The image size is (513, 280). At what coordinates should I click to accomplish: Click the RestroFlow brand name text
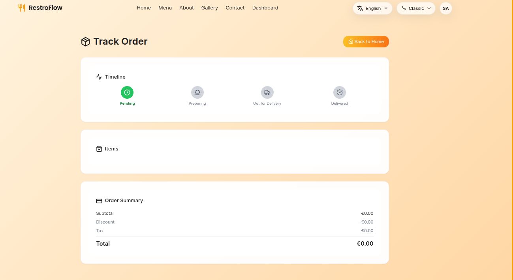click(x=45, y=8)
